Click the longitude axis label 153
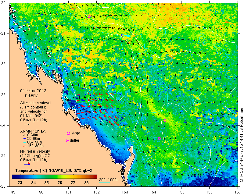The width and height of the screenshot is (244, 195). click(x=125, y=192)
